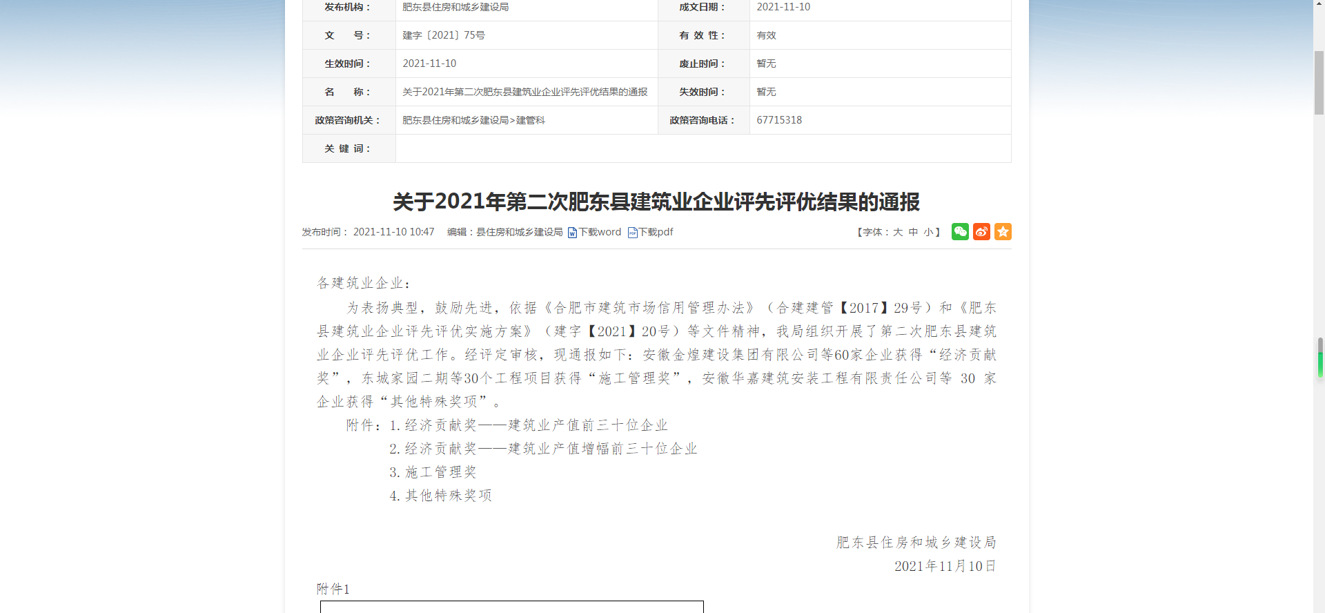Click the article title 关于2021年第二次肥东县建筑业企业评先评优结果的通报

tap(656, 202)
